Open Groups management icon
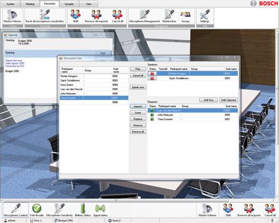The height and width of the screenshot is (223, 279). [x=185, y=16]
